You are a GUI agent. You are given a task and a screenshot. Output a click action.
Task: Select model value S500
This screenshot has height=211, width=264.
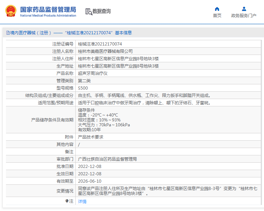point(83,88)
